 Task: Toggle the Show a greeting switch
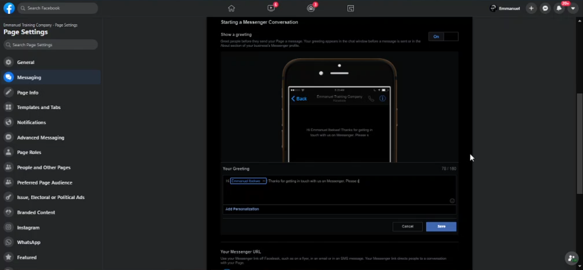tap(443, 36)
